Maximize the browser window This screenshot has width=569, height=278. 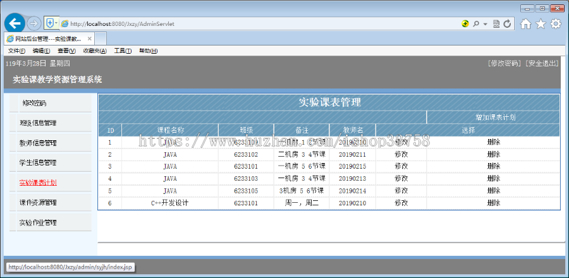click(x=542, y=8)
